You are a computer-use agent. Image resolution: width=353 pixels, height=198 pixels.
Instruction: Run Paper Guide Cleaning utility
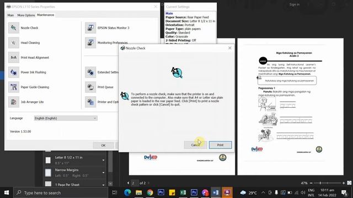pyautogui.click(x=14, y=87)
